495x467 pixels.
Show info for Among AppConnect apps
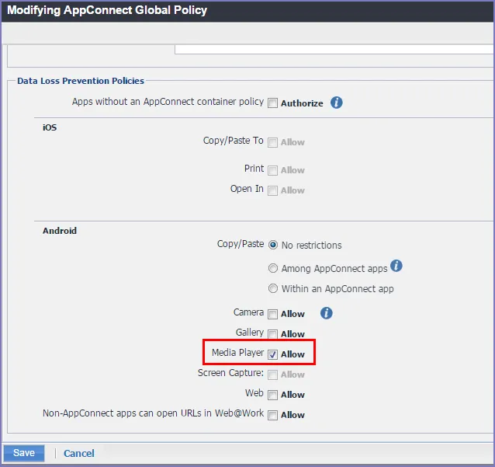click(x=396, y=266)
